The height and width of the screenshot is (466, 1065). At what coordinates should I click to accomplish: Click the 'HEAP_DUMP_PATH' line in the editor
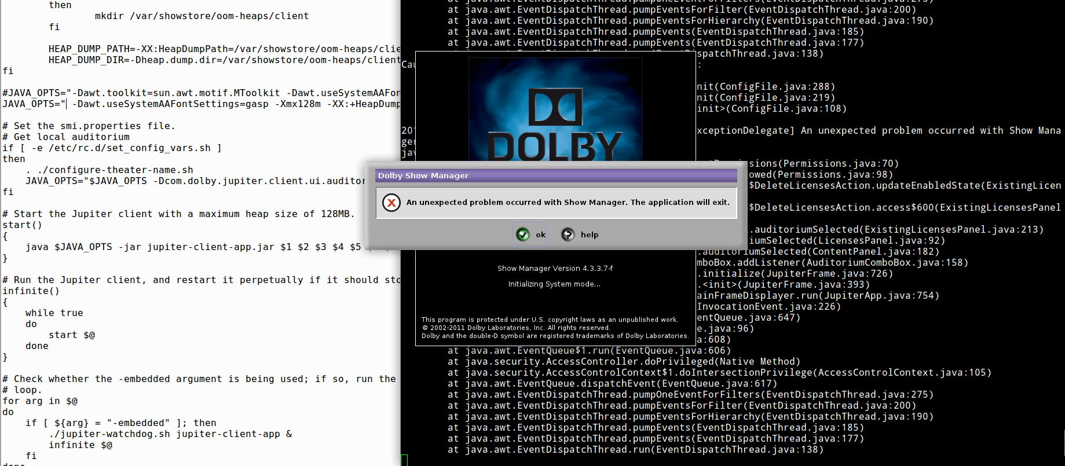click(224, 49)
